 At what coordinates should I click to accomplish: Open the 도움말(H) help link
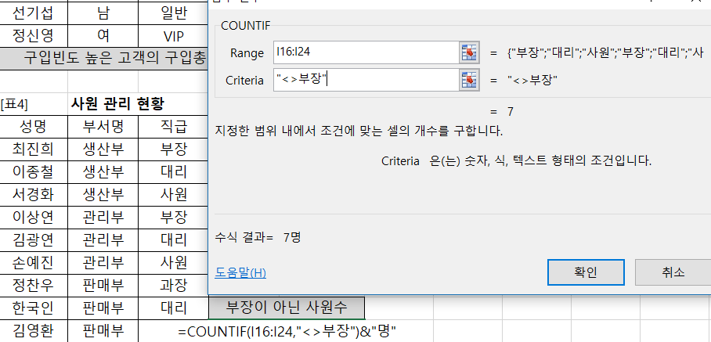(240, 272)
